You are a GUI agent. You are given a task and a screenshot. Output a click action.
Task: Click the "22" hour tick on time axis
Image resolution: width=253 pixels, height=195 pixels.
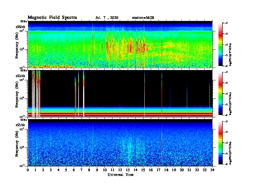[197, 170]
